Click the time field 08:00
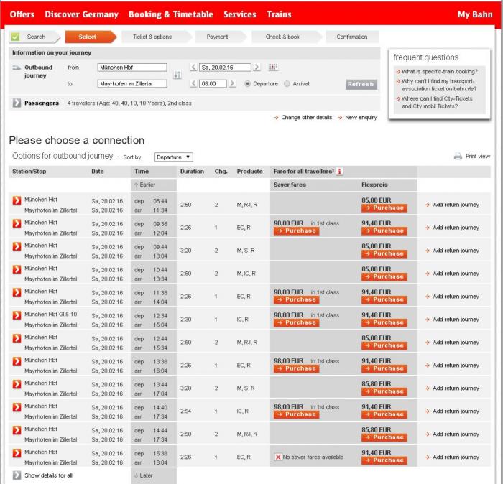Image resolution: width=503 pixels, height=484 pixels. pyautogui.click(x=213, y=83)
